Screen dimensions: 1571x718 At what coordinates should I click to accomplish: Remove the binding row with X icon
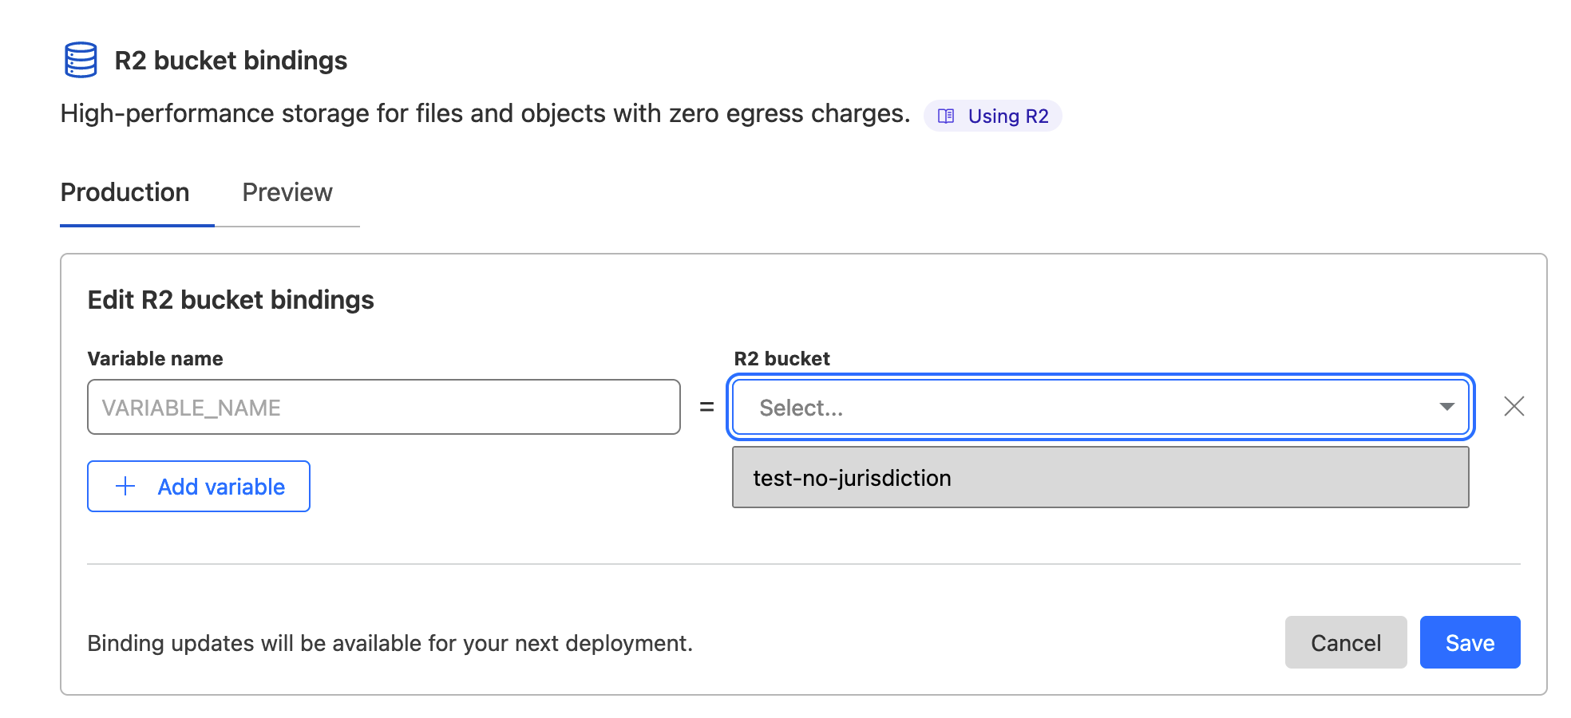(1514, 407)
